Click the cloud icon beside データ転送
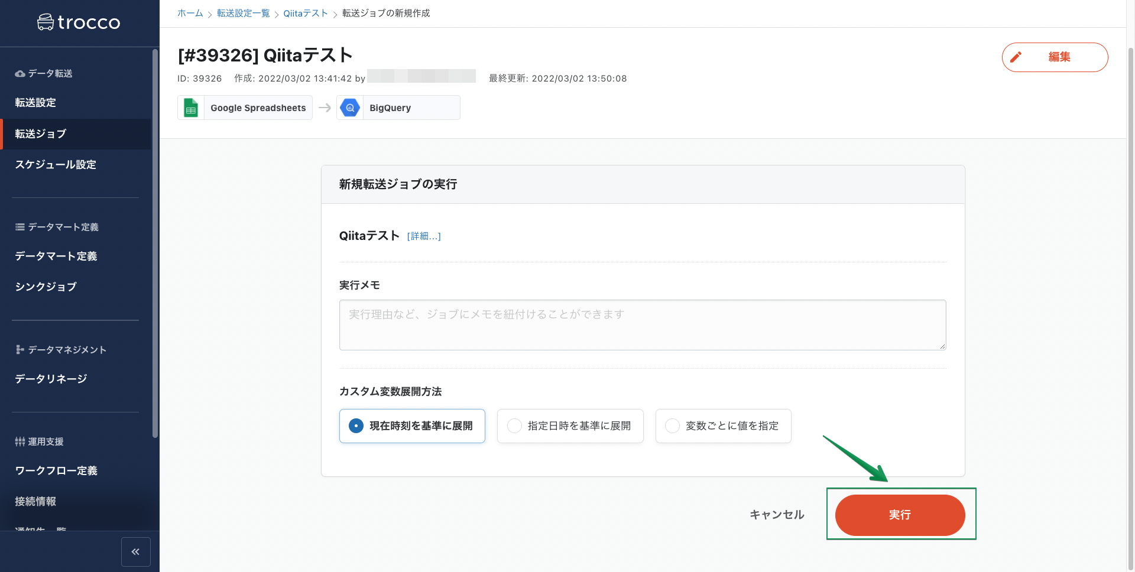This screenshot has height=572, width=1135. pyautogui.click(x=20, y=74)
